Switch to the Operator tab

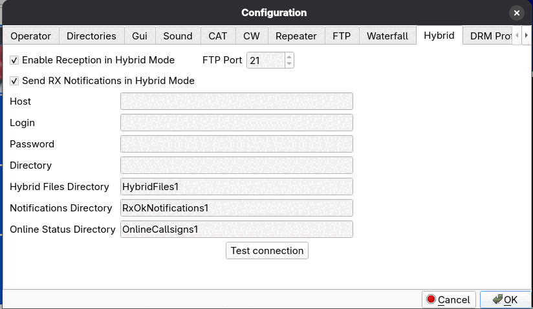30,36
